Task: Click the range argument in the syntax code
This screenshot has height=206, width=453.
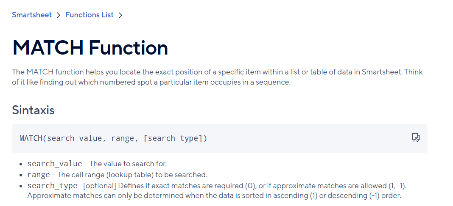Action: coord(123,139)
